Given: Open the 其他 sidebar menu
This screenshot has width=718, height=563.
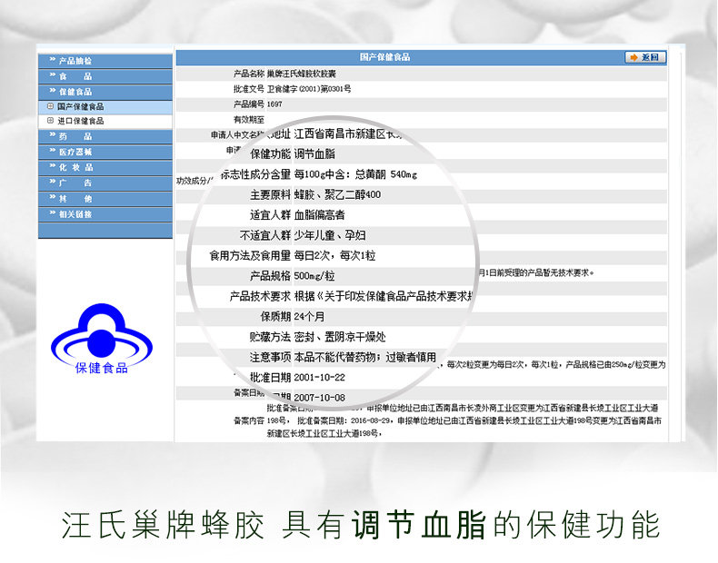Looking at the screenshot, I should pyautogui.click(x=105, y=199).
